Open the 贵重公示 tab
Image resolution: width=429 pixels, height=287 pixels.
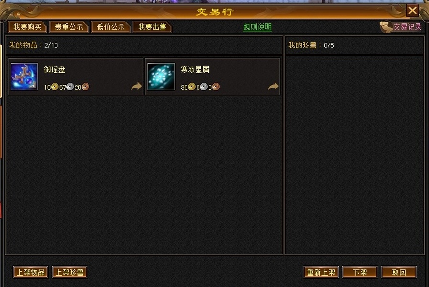pyautogui.click(x=69, y=27)
